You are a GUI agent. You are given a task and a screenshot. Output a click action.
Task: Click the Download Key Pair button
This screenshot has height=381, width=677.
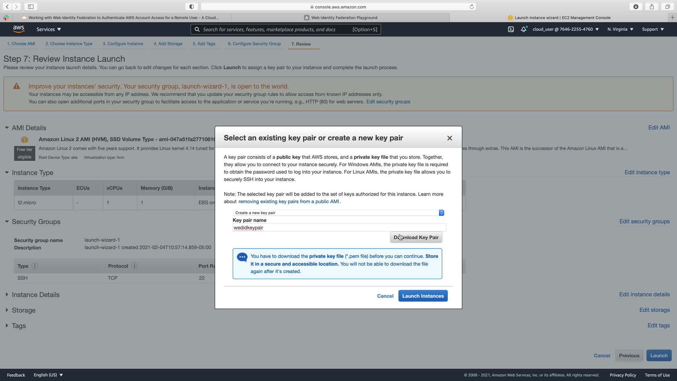416,237
